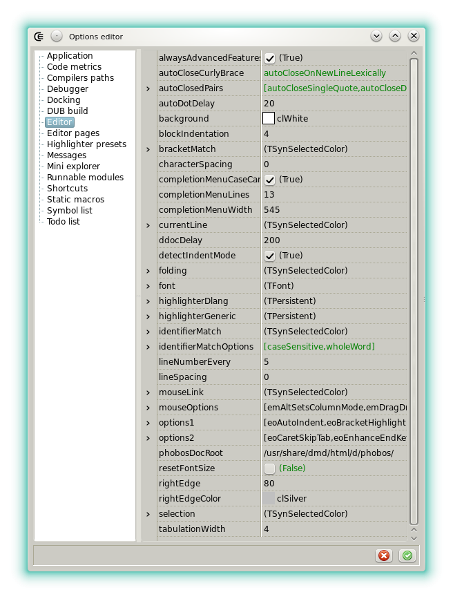Click the round window menu button in title bar

pyautogui.click(x=57, y=36)
